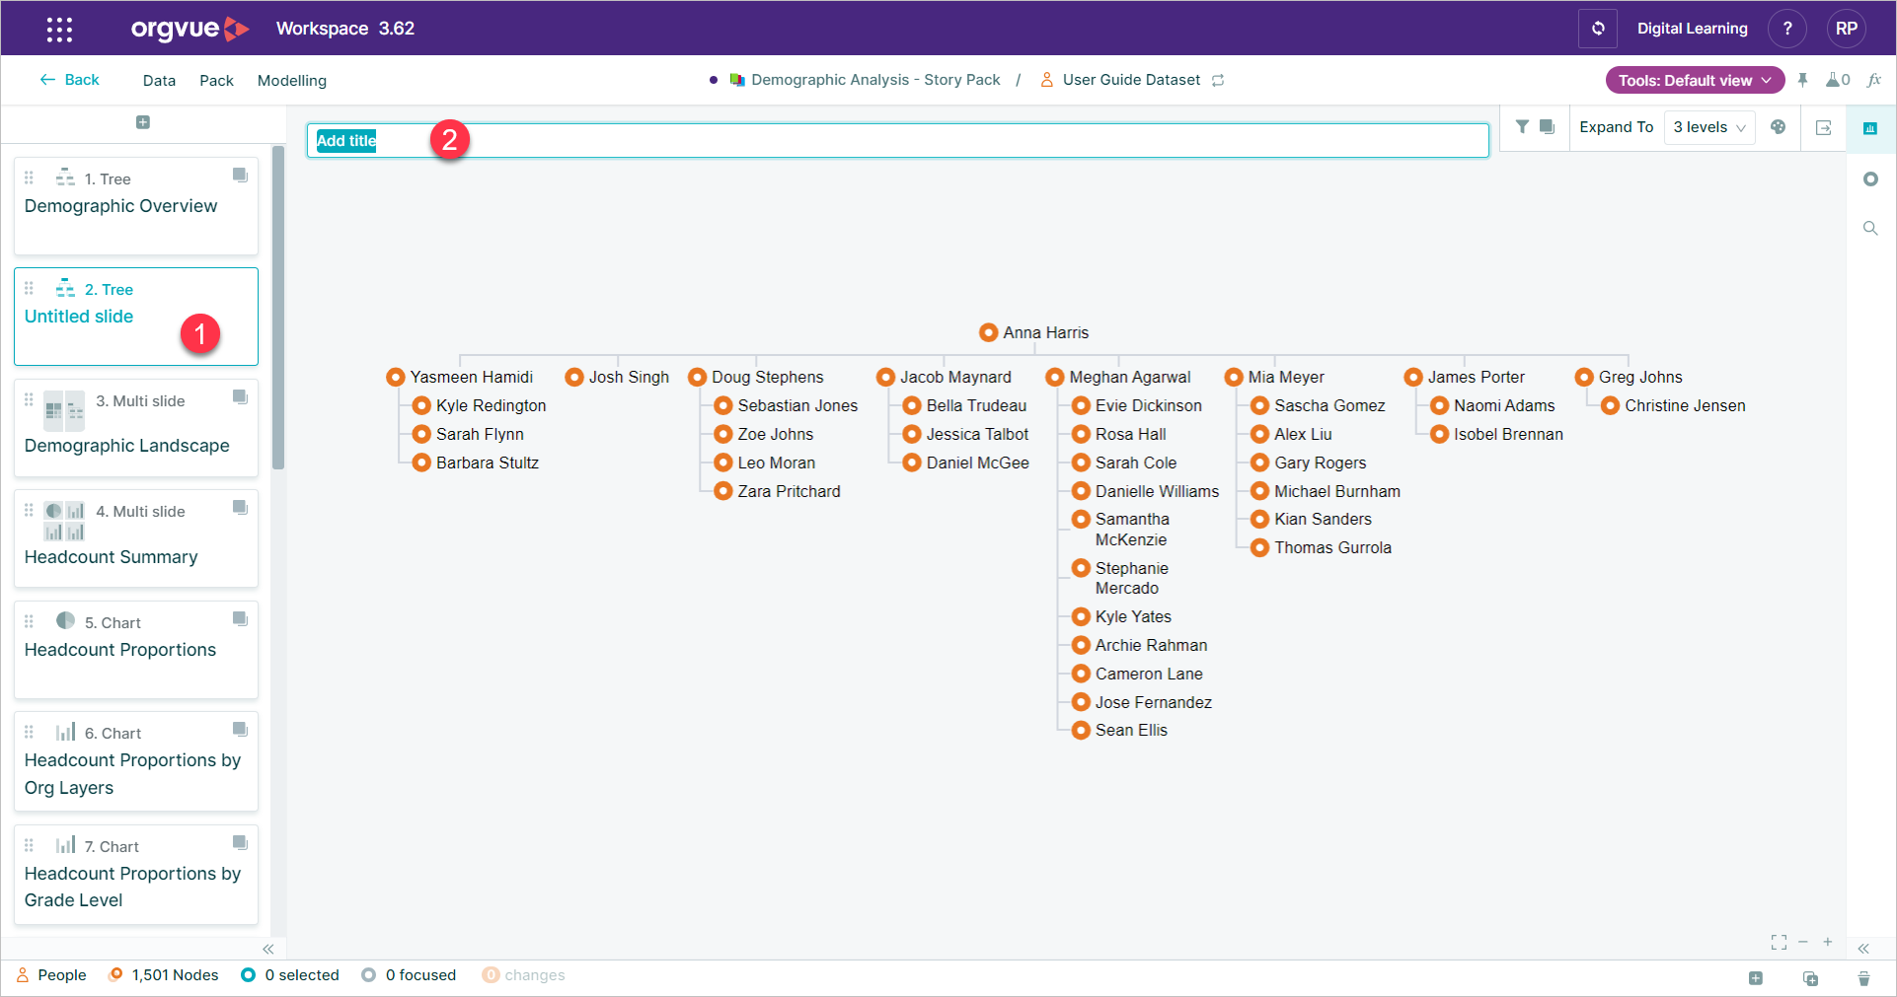Toggle notes icon on Headcount Proportions slide
This screenshot has width=1897, height=997.
tap(240, 619)
